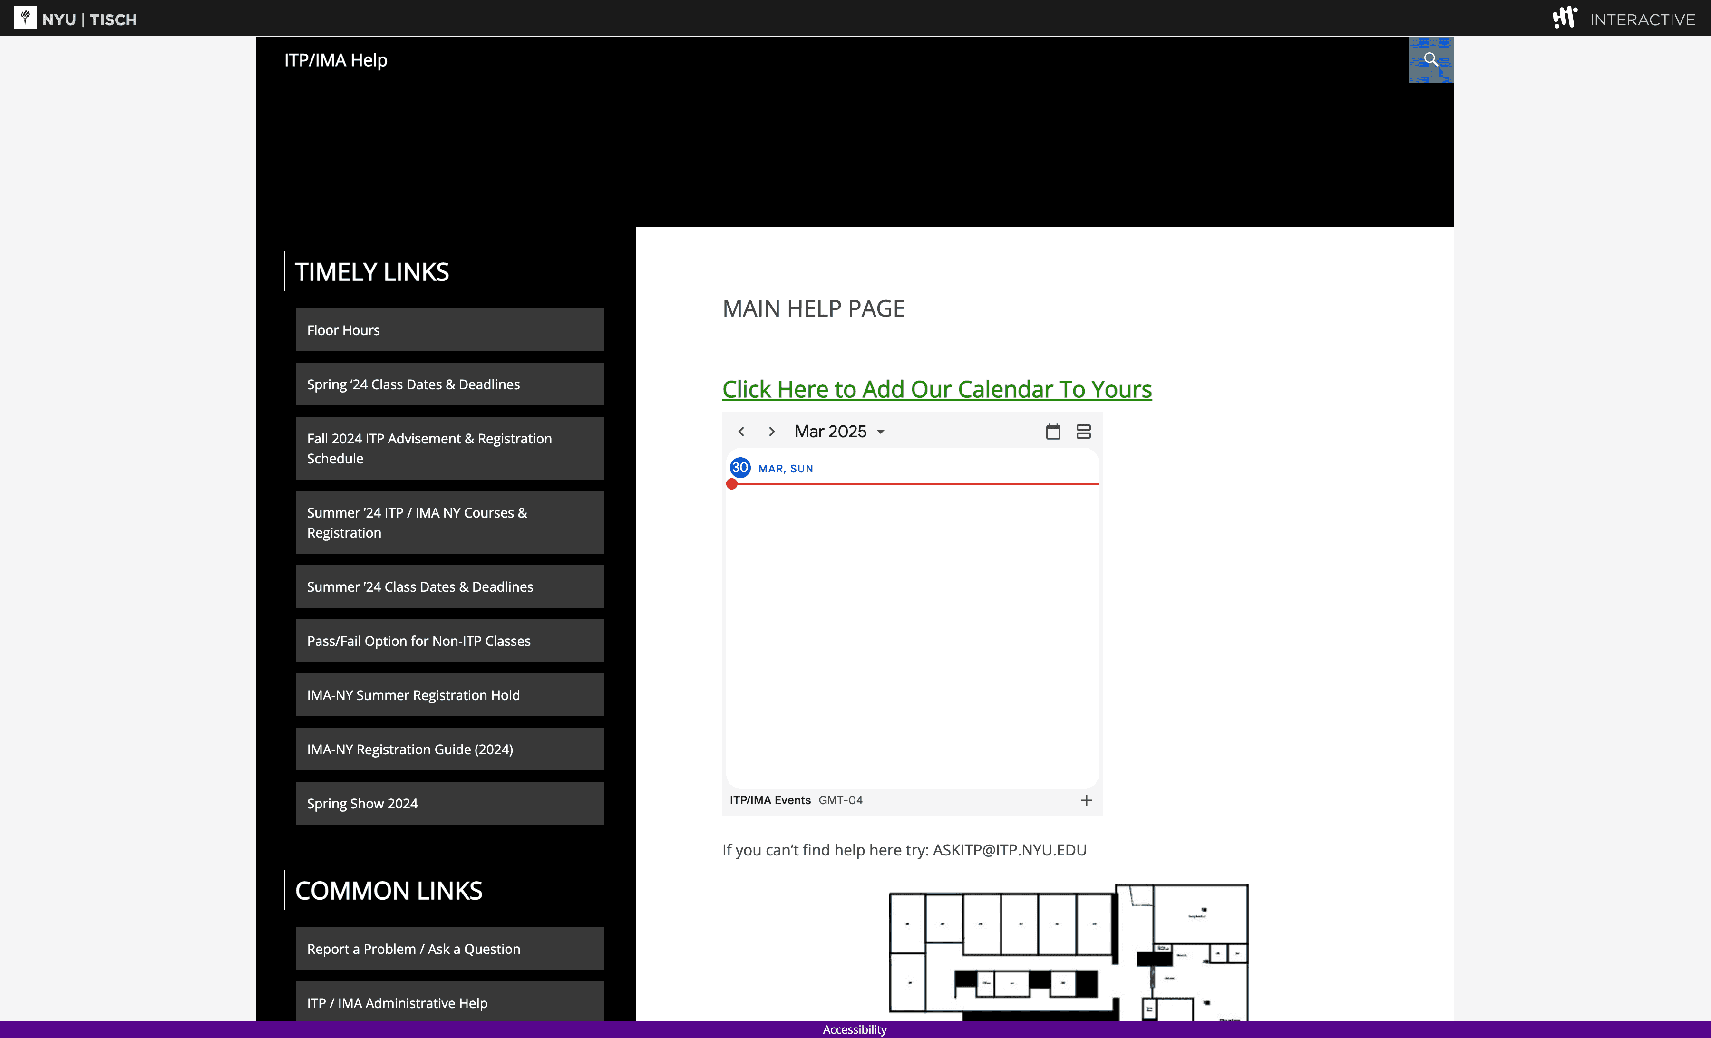The width and height of the screenshot is (1711, 1038).
Task: Click Here to Add Our Calendar link
Action: click(937, 390)
